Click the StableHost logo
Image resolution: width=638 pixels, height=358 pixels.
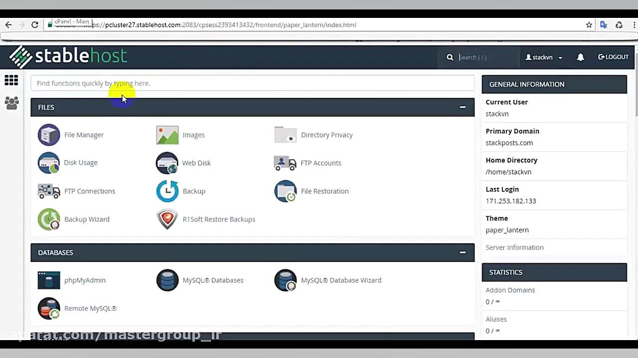(x=68, y=57)
